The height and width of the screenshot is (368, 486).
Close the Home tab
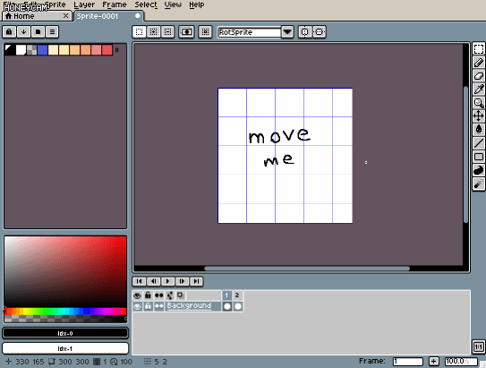[65, 16]
